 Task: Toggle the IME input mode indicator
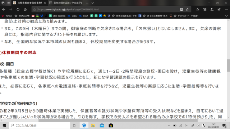click(x=204, y=125)
